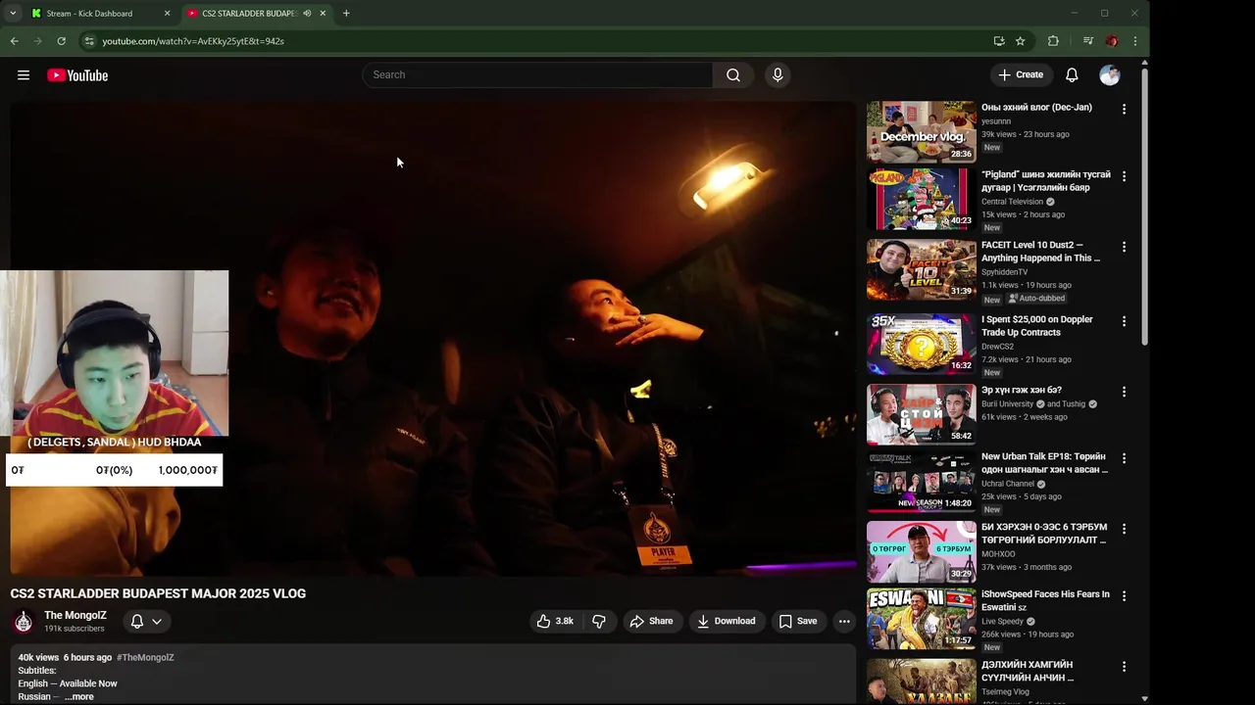This screenshot has height=705, width=1255.
Task: View site information icon in address bar
Action: pyautogui.click(x=89, y=41)
